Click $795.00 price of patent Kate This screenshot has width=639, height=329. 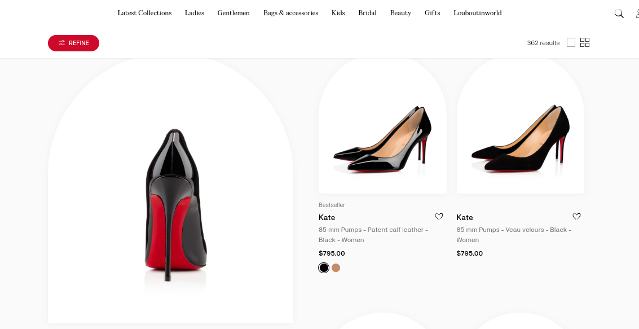(332, 253)
